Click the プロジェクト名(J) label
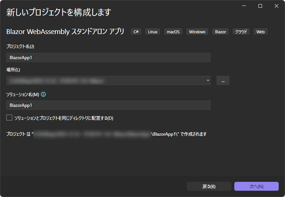 pyautogui.click(x=20, y=47)
